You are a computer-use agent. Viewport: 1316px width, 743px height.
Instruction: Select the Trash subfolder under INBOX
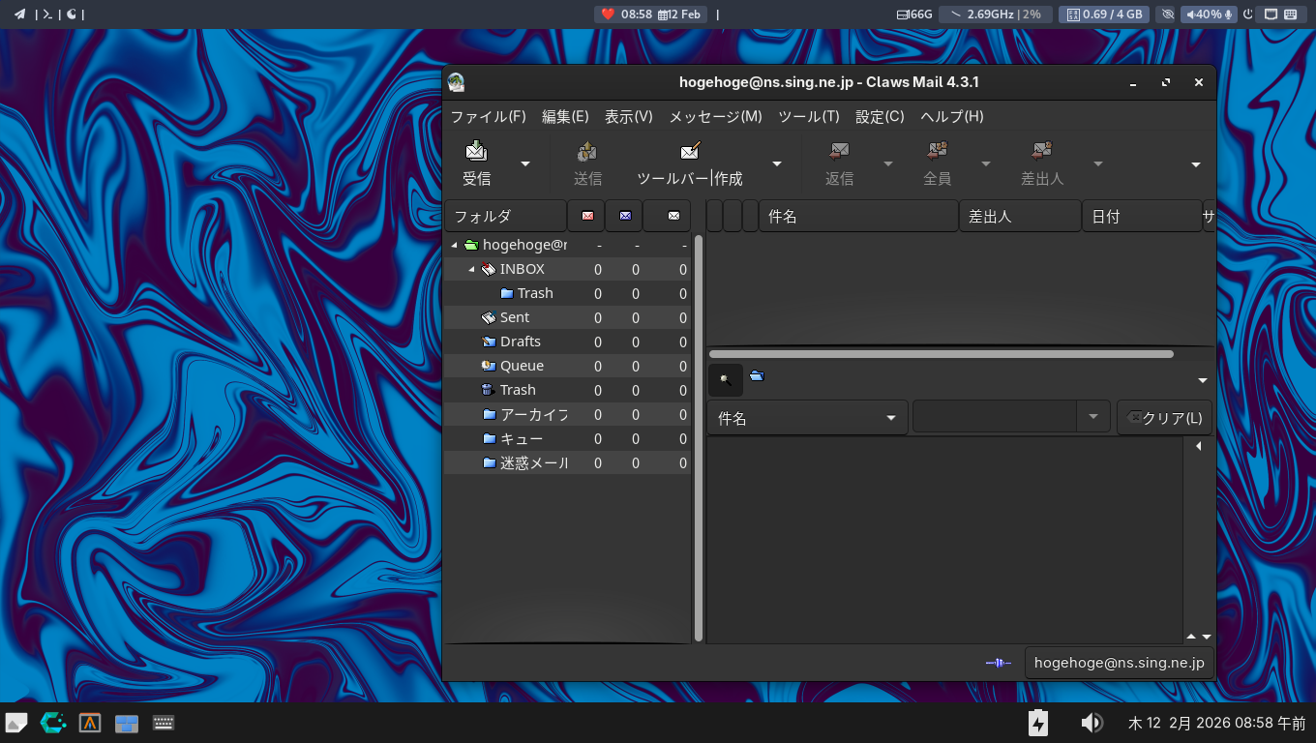(567, 293)
